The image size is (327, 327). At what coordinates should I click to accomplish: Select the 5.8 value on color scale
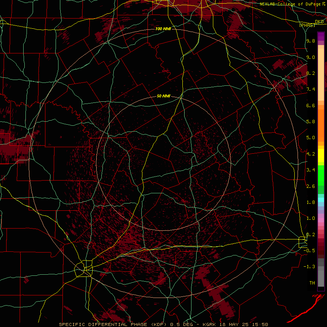coord(311,122)
